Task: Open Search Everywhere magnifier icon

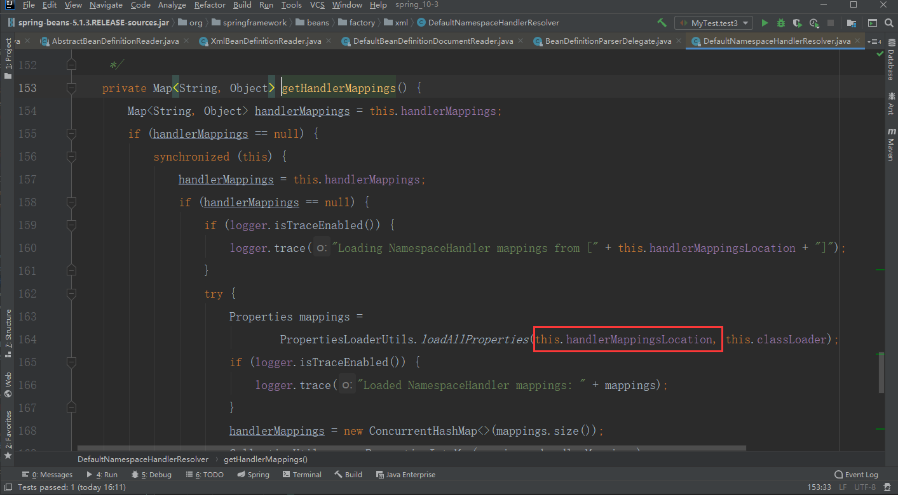Action: tap(888, 23)
